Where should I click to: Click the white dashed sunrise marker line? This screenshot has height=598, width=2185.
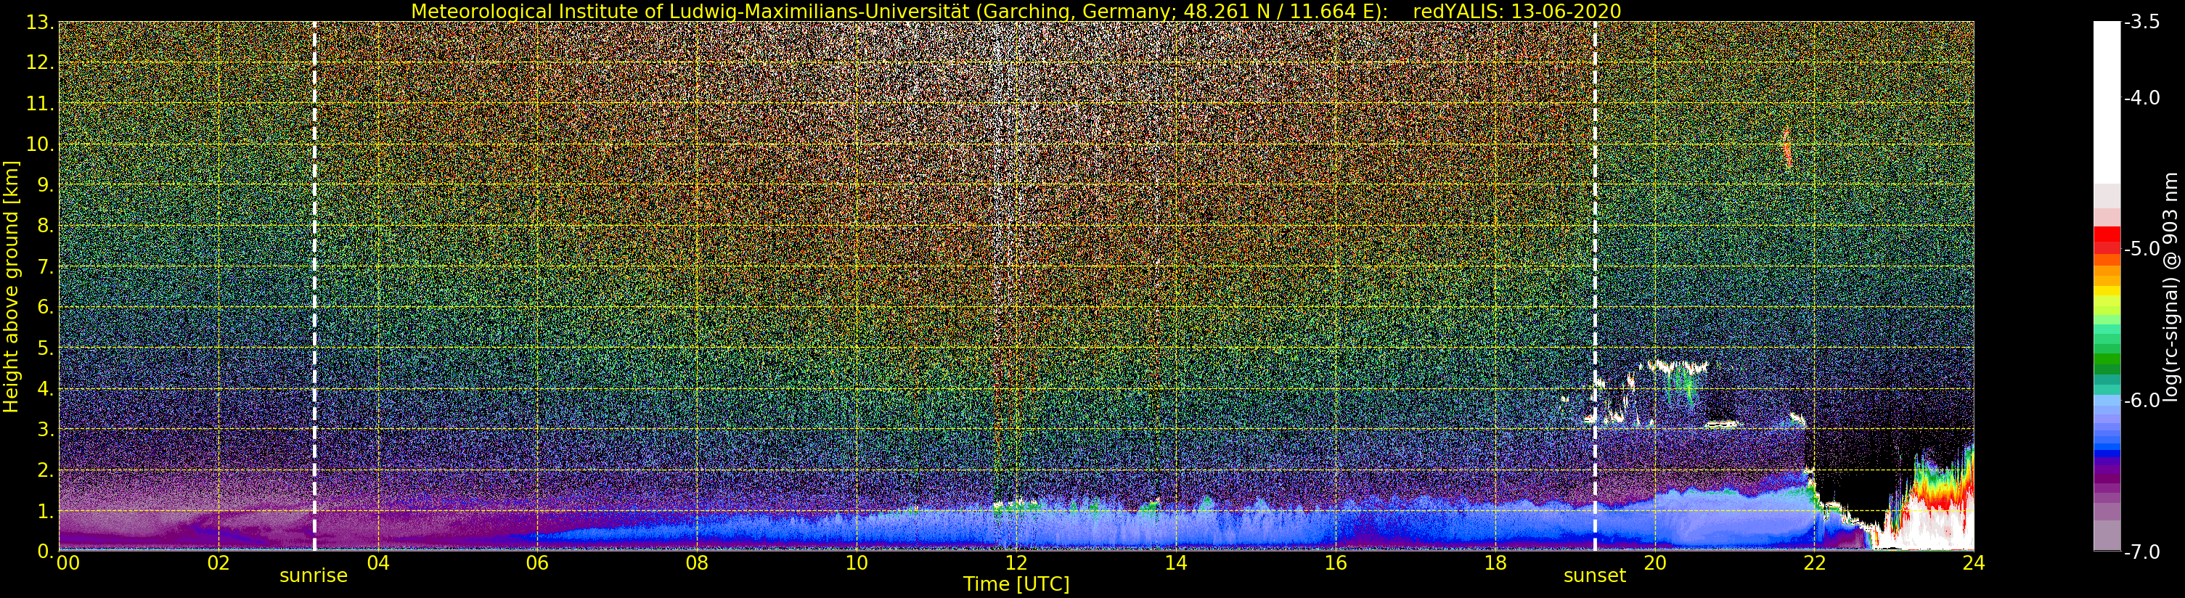[x=315, y=286]
